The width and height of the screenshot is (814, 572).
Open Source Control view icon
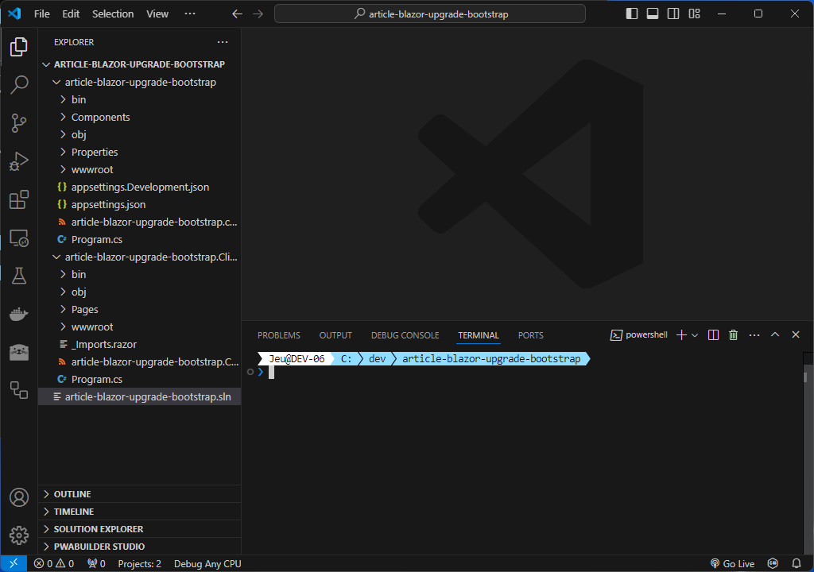(x=19, y=123)
